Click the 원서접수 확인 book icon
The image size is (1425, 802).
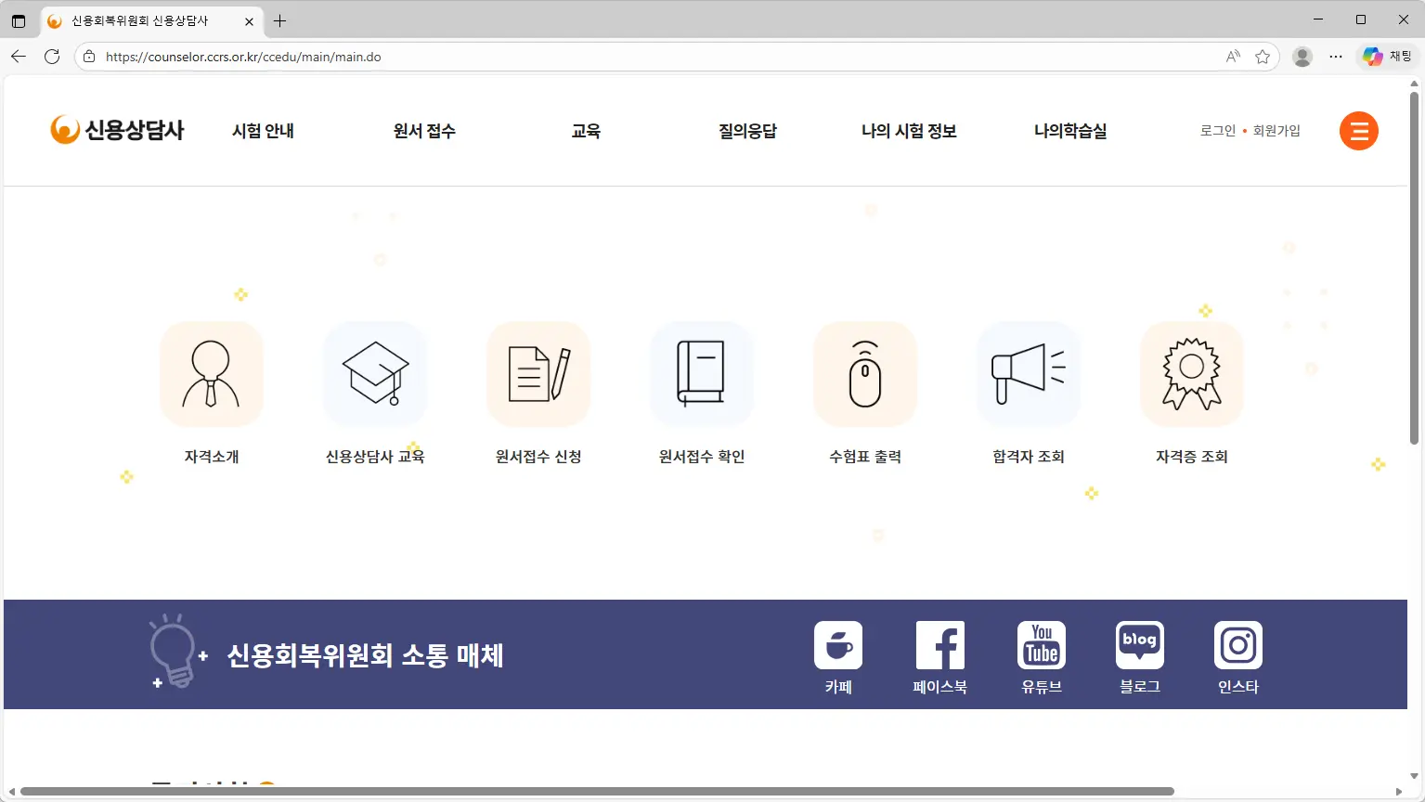coord(701,374)
